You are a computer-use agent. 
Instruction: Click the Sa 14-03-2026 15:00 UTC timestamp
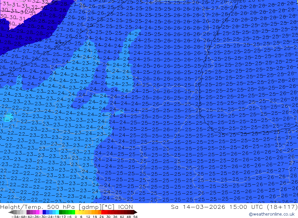point(217,207)
